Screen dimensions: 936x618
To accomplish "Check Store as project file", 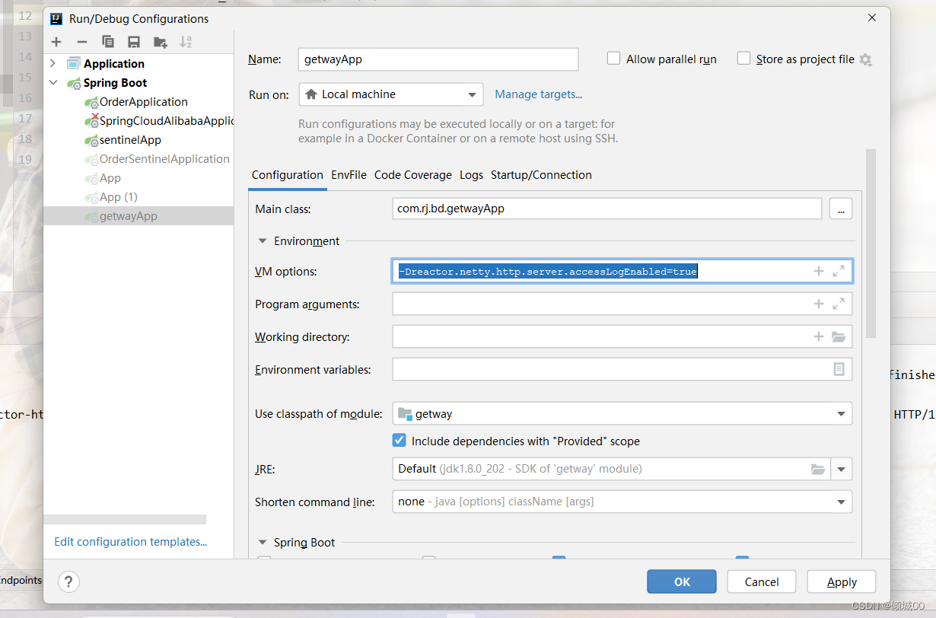I will (743, 59).
